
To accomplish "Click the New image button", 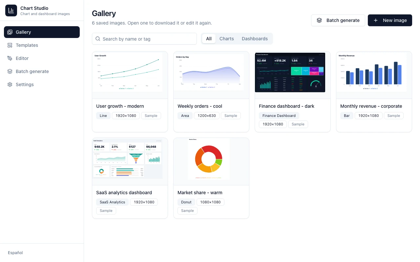I will 390,20.
